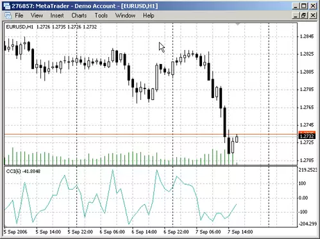
Task: Click the chart document icon beside File
Action: click(8, 15)
